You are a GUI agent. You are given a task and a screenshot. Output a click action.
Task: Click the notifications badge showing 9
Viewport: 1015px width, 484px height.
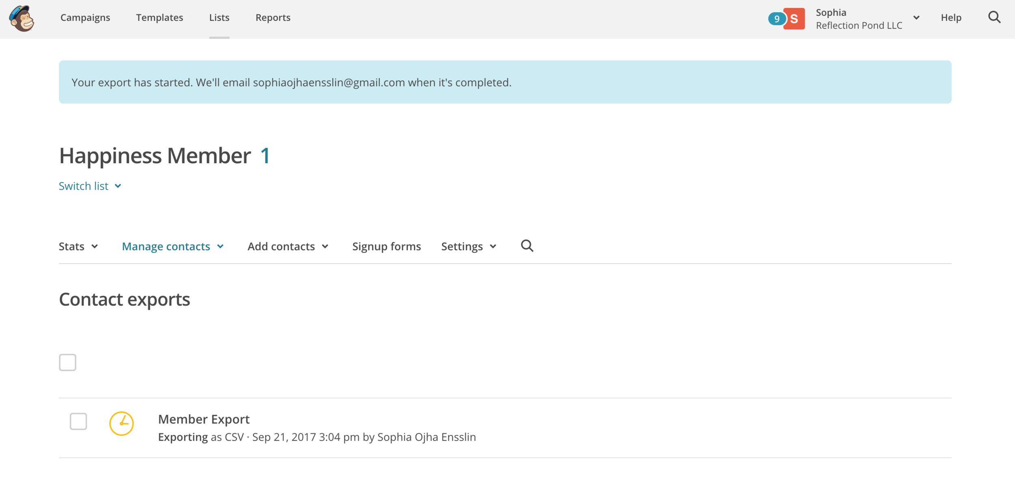(x=776, y=19)
